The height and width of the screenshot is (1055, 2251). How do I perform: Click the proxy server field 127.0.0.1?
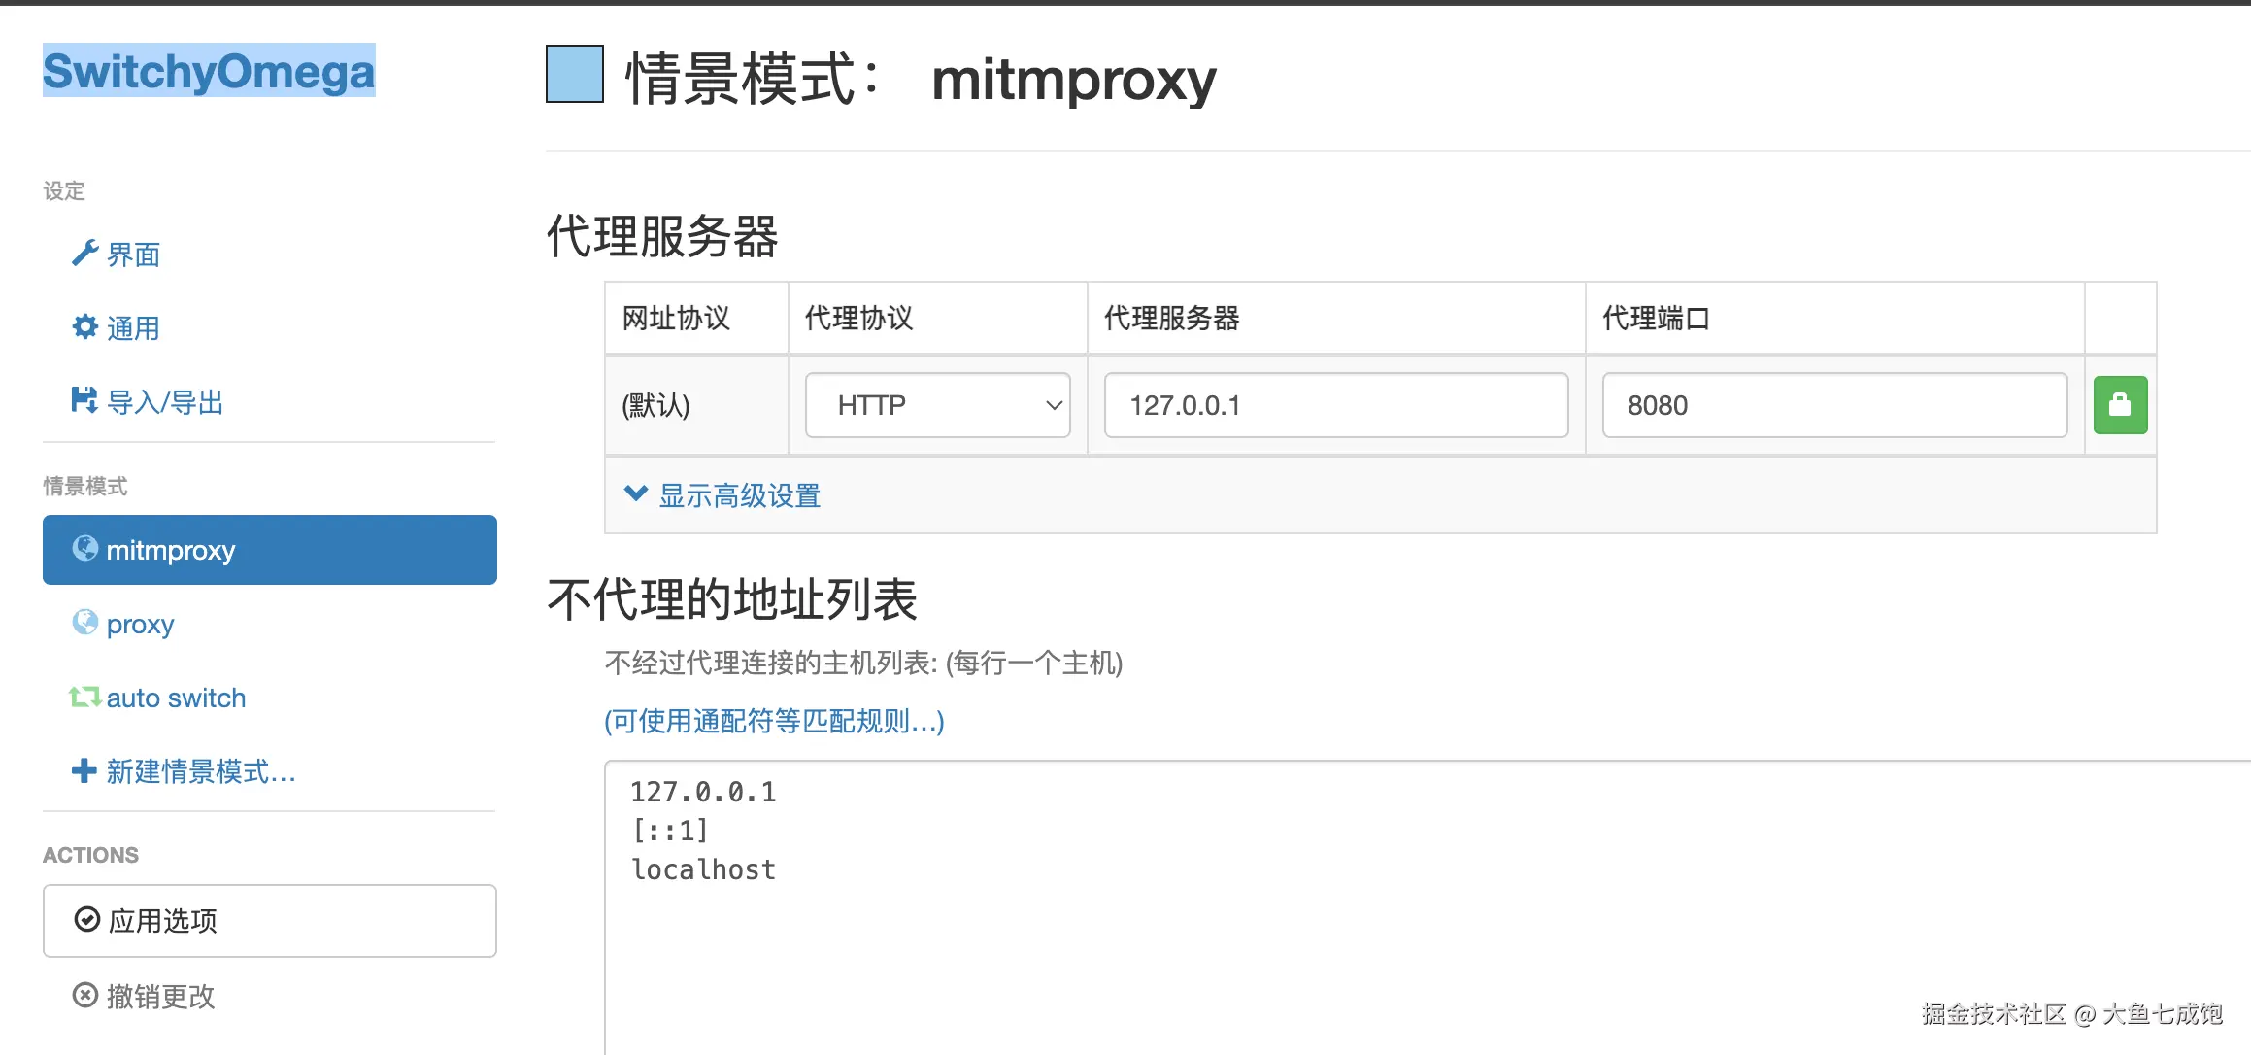(x=1335, y=405)
